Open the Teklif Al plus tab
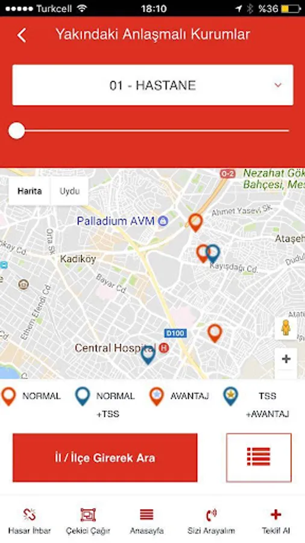305x543 pixels. [x=275, y=521]
